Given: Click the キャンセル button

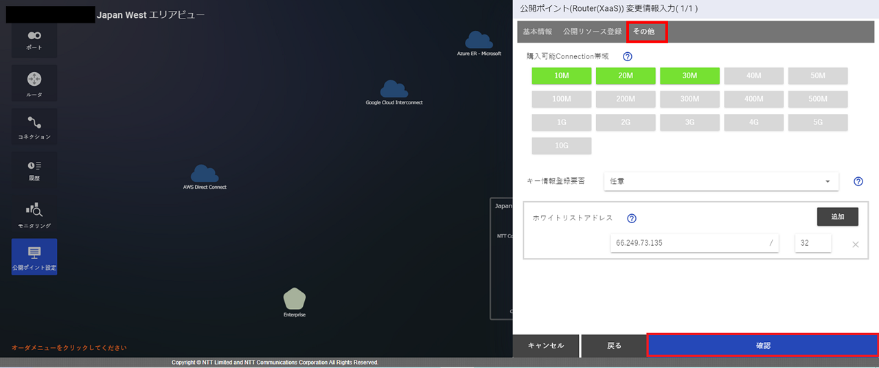Looking at the screenshot, I should (546, 345).
